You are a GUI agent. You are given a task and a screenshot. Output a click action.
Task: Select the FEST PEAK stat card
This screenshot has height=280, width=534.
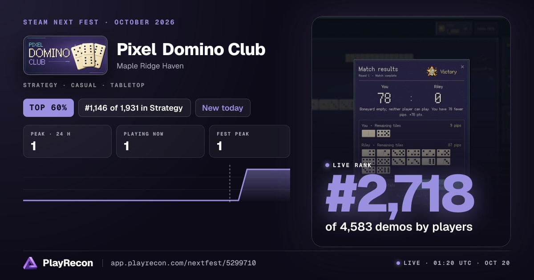coord(250,141)
